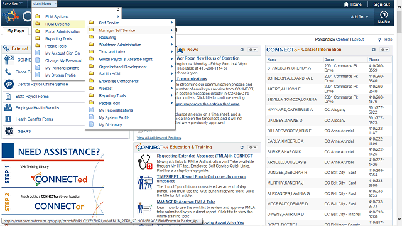Click the Change My Password page icon
Screen dimensions: 402x226
coord(38,60)
